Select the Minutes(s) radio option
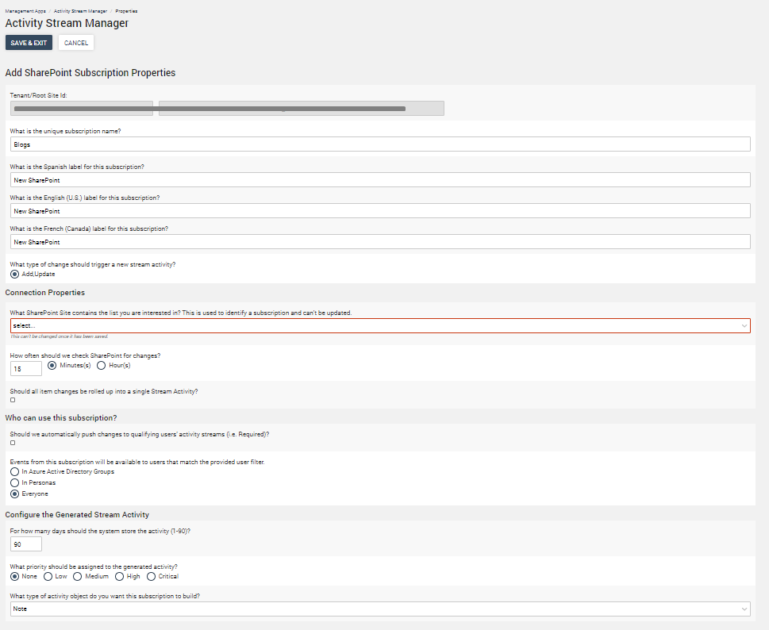 52,366
